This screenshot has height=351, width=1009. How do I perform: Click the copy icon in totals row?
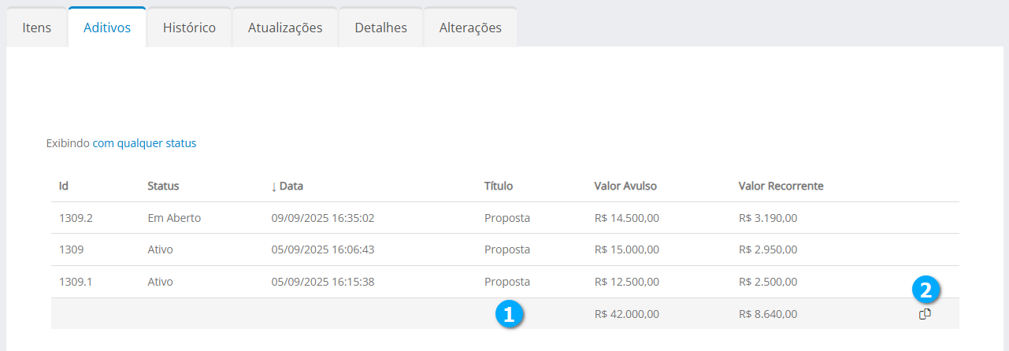[x=925, y=314]
